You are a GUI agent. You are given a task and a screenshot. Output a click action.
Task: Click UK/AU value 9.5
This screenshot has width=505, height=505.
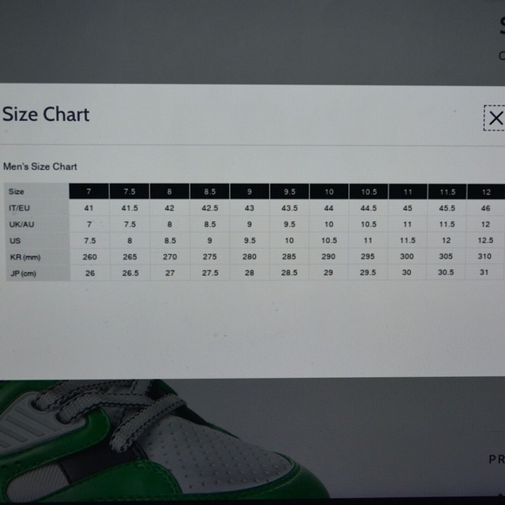[289, 224]
